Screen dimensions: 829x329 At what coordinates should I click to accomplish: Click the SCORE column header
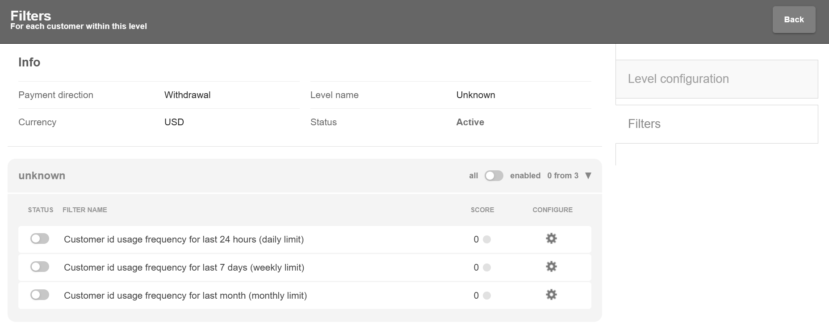coord(482,210)
